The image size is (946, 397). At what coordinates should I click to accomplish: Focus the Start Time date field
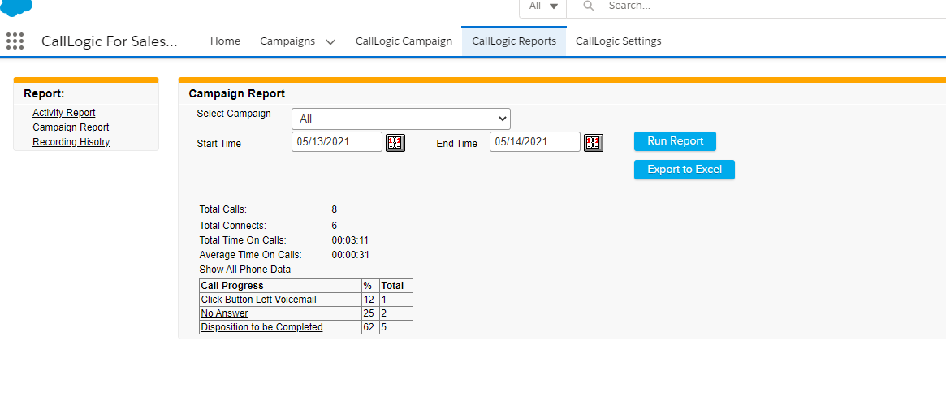click(x=337, y=142)
